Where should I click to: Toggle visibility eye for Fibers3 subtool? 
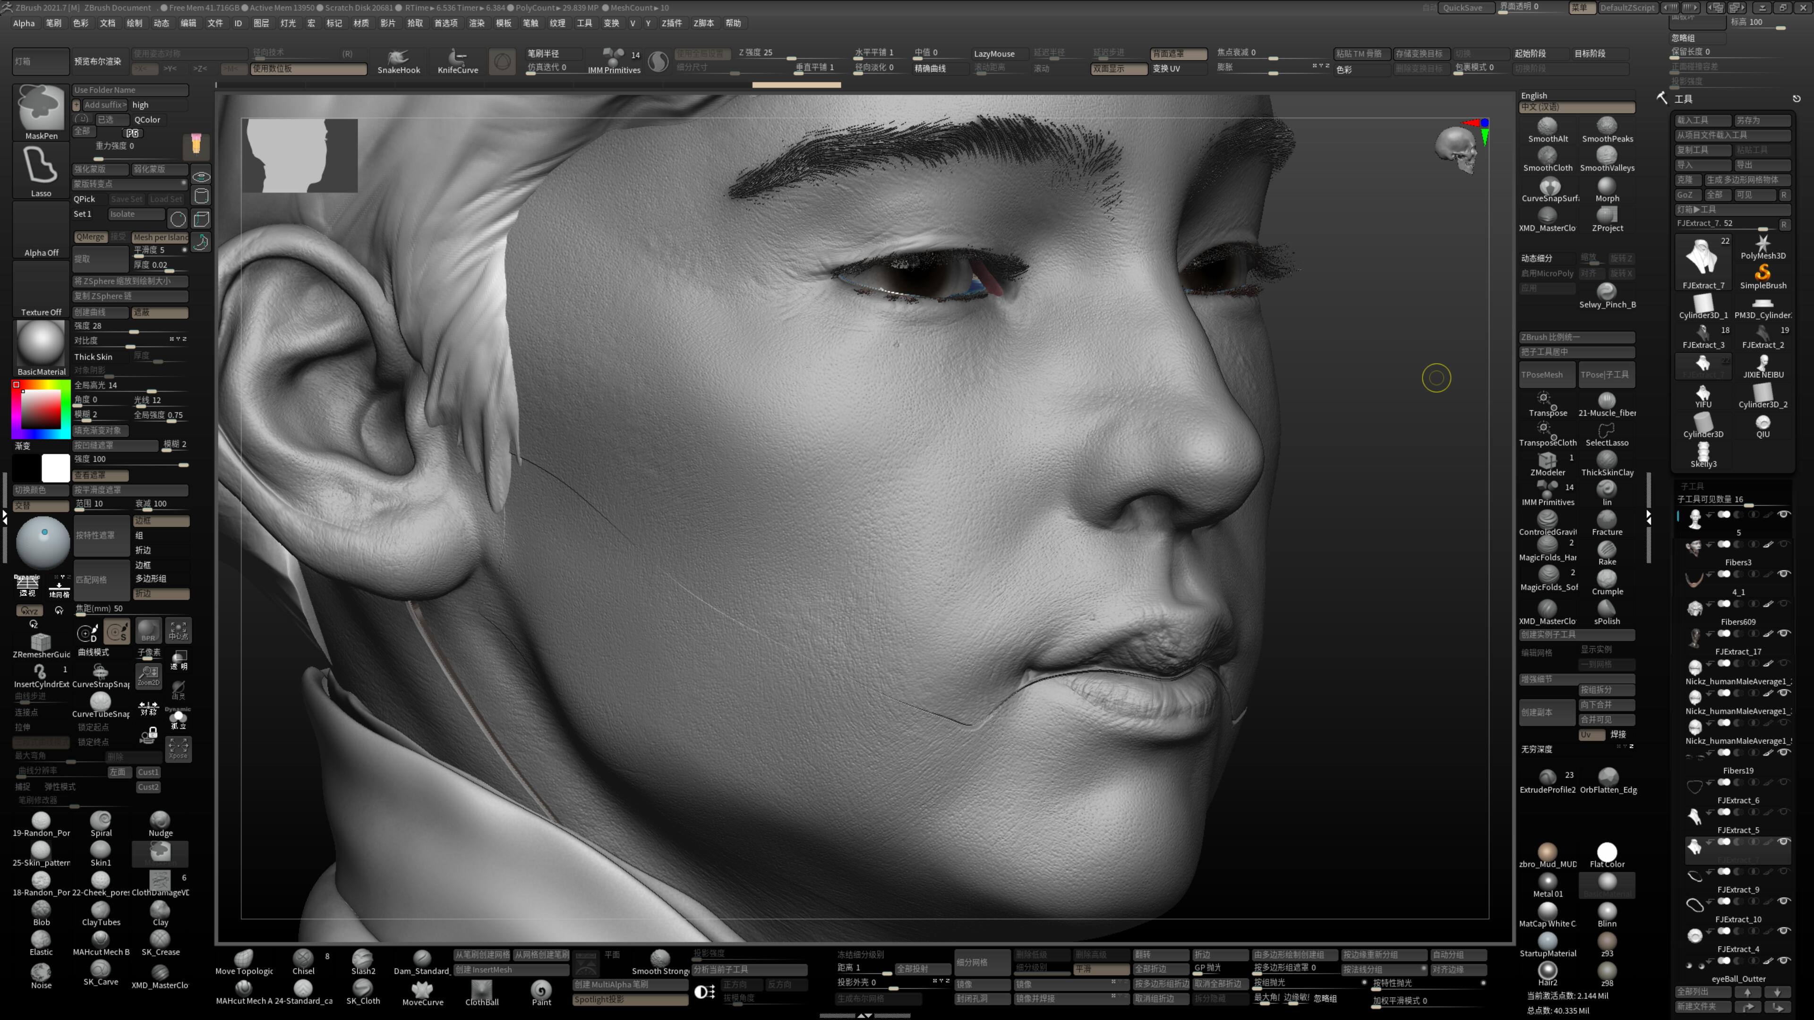click(x=1783, y=544)
